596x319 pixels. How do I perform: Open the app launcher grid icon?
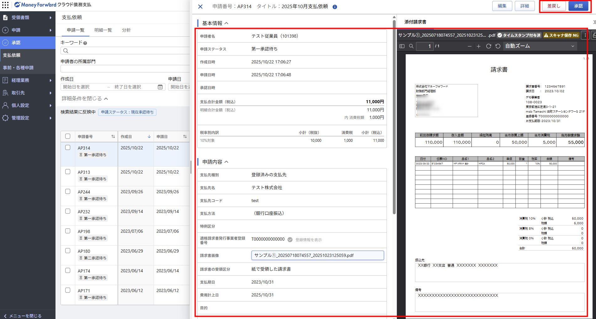point(5,5)
